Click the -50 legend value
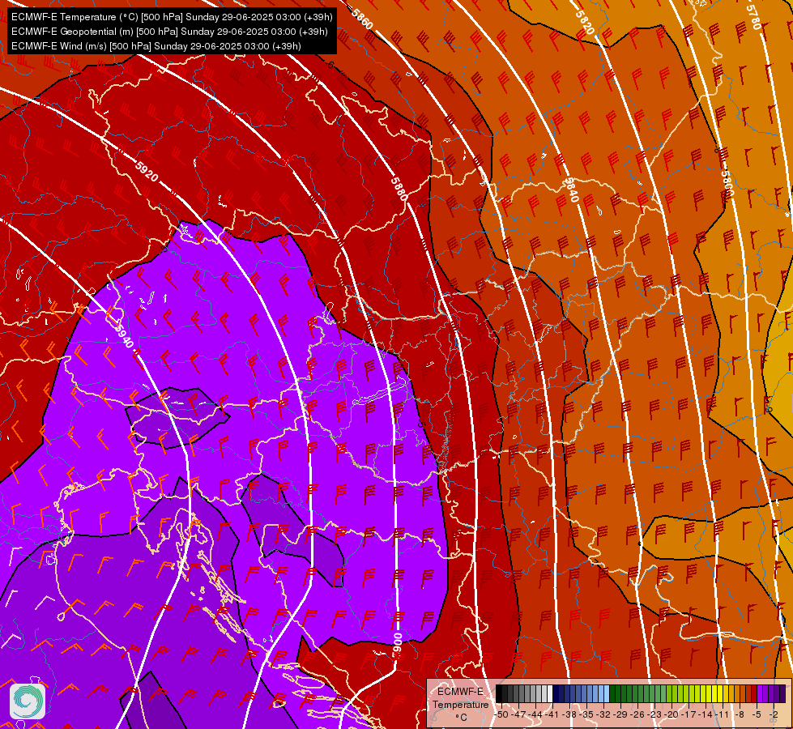Viewport: 793px width, 729px height. (x=501, y=714)
